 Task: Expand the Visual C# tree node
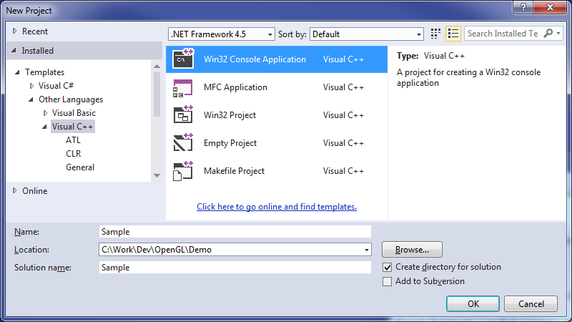(31, 86)
